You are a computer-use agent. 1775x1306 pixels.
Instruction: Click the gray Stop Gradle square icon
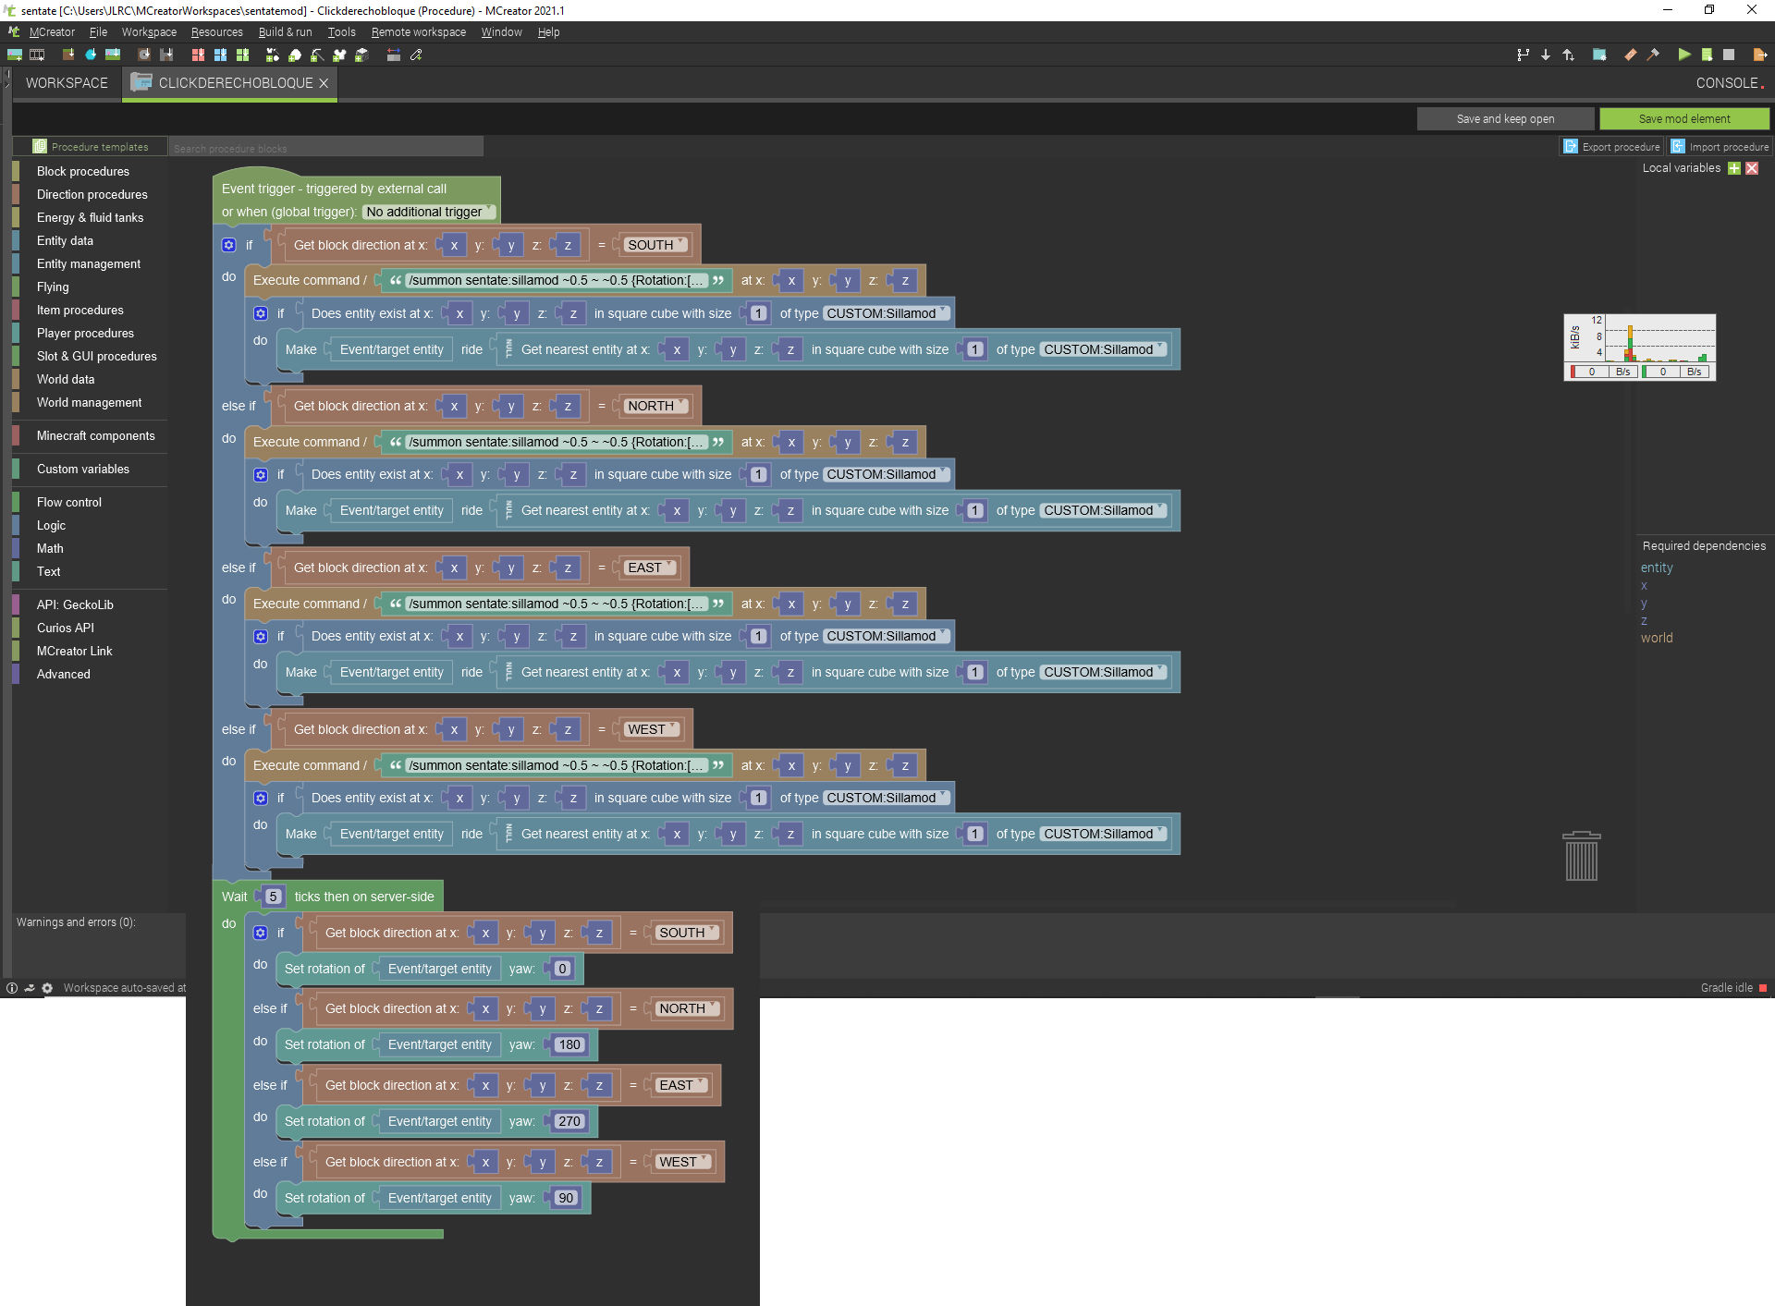(x=1729, y=55)
